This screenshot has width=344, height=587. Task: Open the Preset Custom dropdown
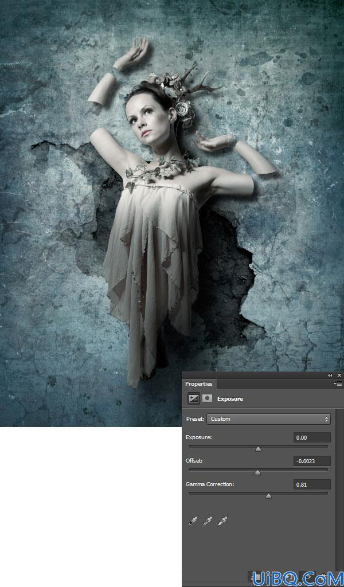point(269,419)
